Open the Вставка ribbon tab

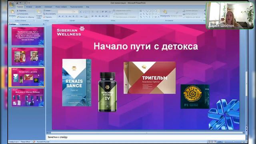[29, 7]
